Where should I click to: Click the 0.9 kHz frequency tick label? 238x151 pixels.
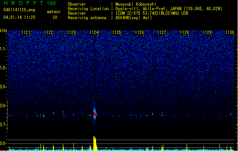coord(3,87)
